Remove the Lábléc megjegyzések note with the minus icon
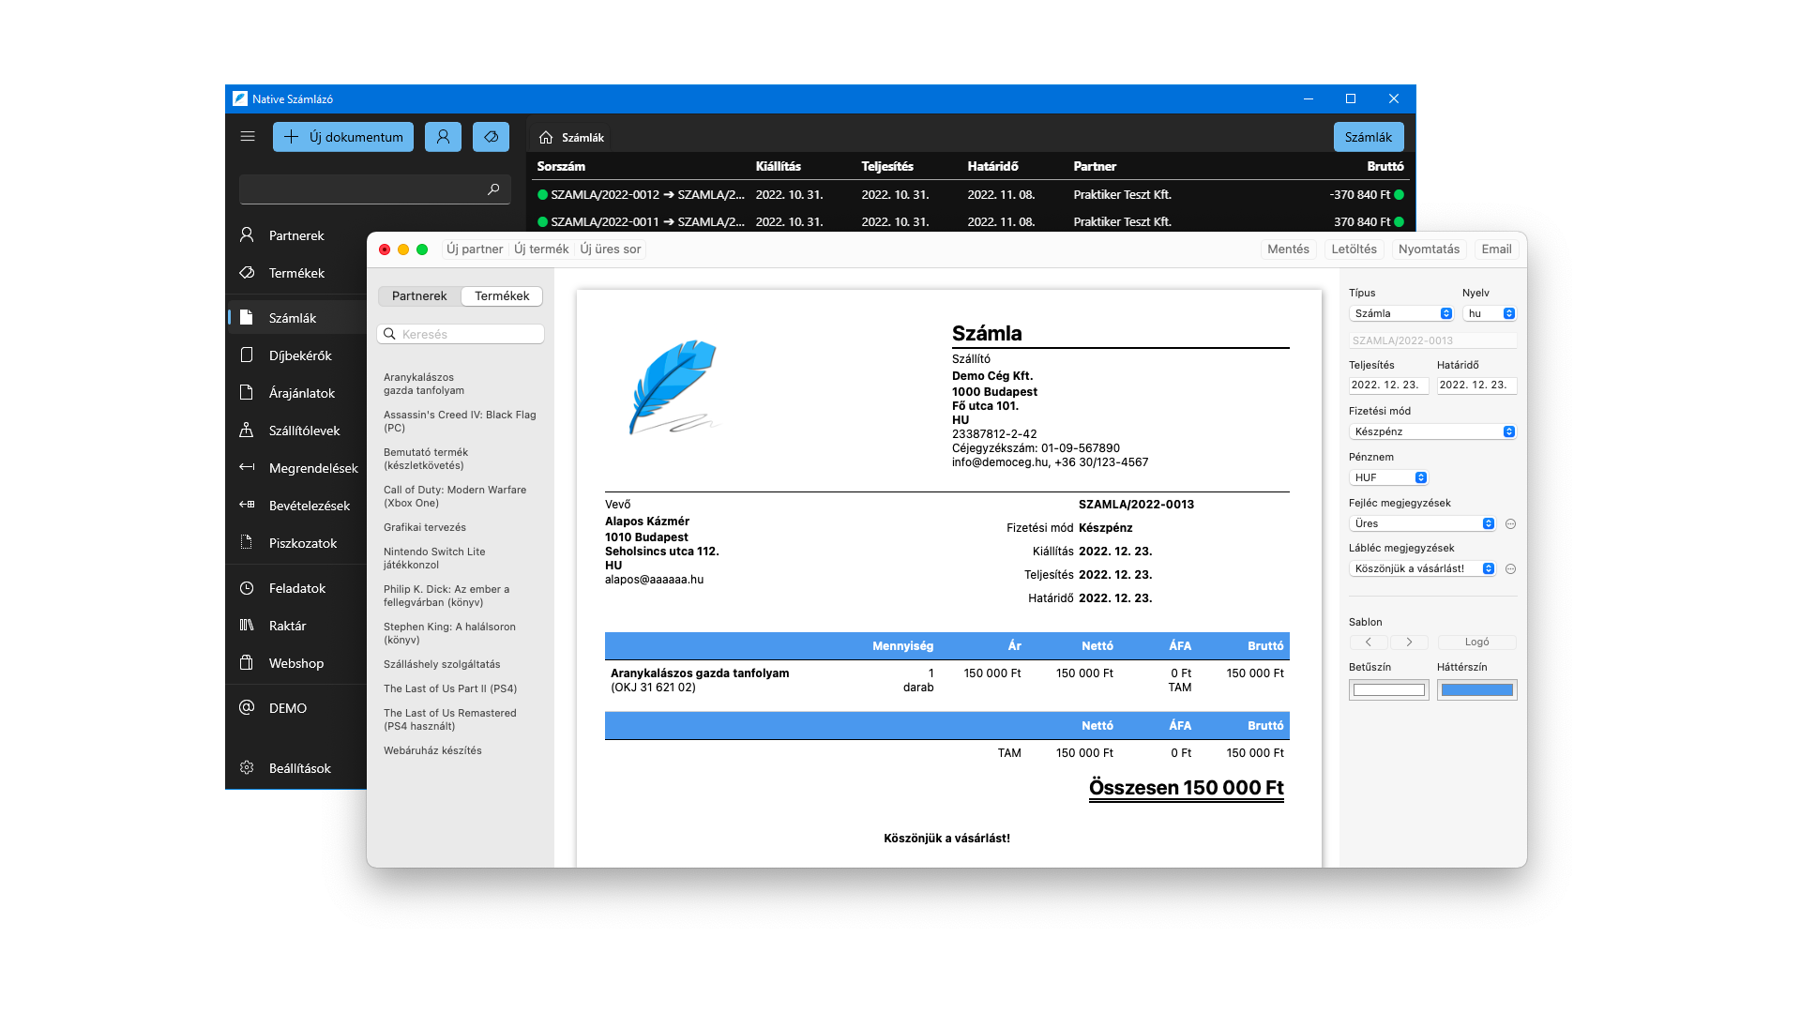Viewport: 1801px width, 1013px height. pos(1510,569)
